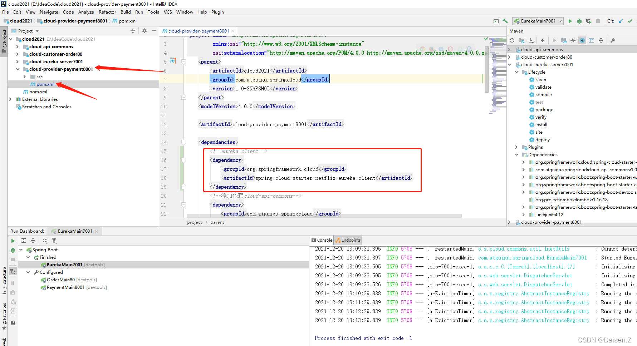637x346 pixels.
Task: Debug selected config in Run Dashboard
Action: click(13, 250)
